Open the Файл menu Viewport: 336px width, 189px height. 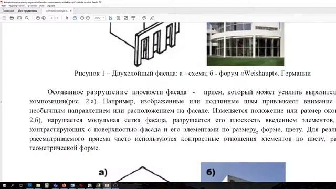pos(4,6)
